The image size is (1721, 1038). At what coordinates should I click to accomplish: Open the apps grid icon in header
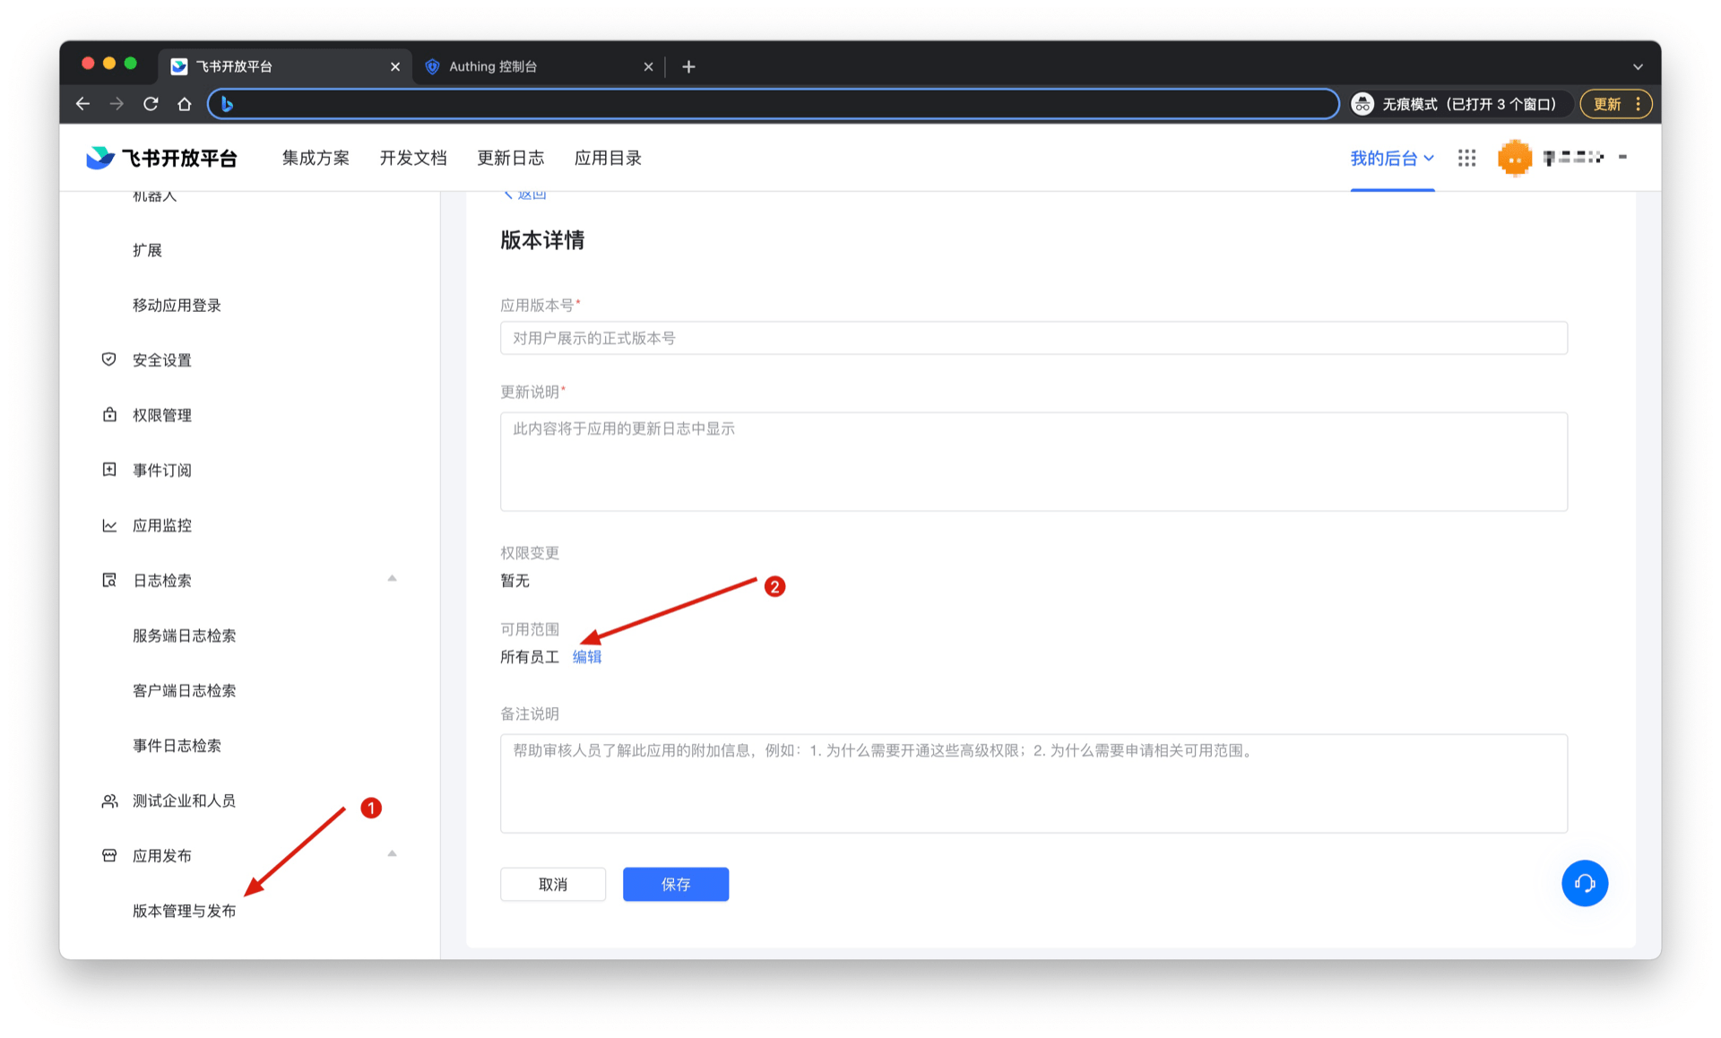tap(1466, 158)
